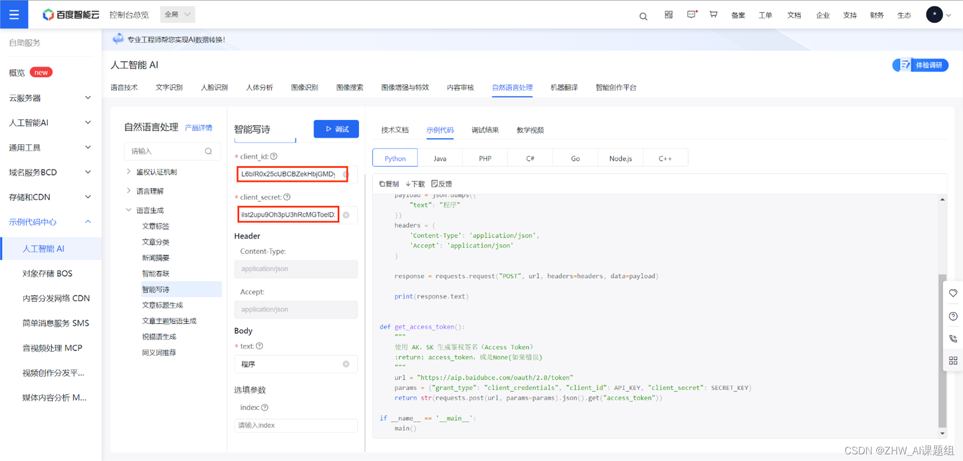
Task: Switch to the OCR text recognition tab
Action: (169, 87)
